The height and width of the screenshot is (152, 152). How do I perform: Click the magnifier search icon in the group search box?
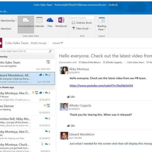50,51
